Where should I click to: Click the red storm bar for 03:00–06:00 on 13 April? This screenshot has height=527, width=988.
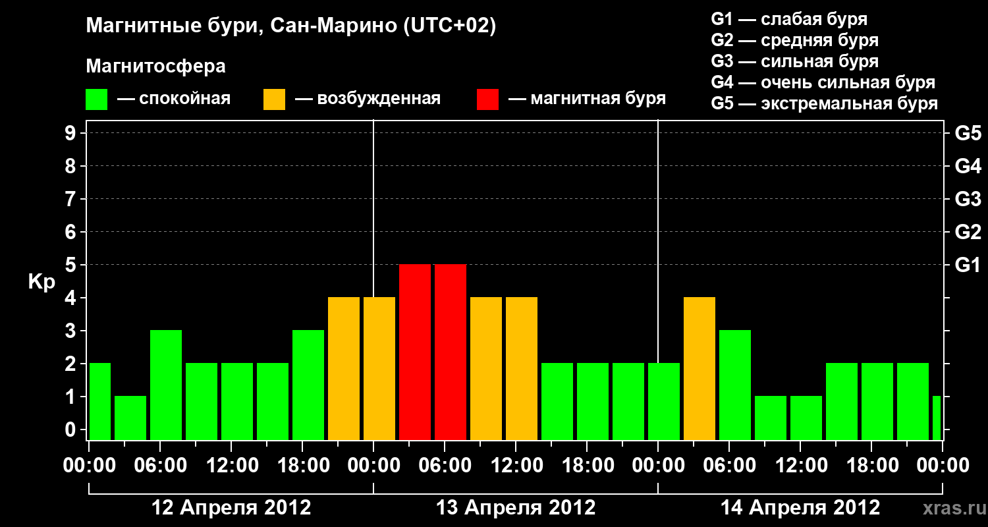[x=415, y=352]
